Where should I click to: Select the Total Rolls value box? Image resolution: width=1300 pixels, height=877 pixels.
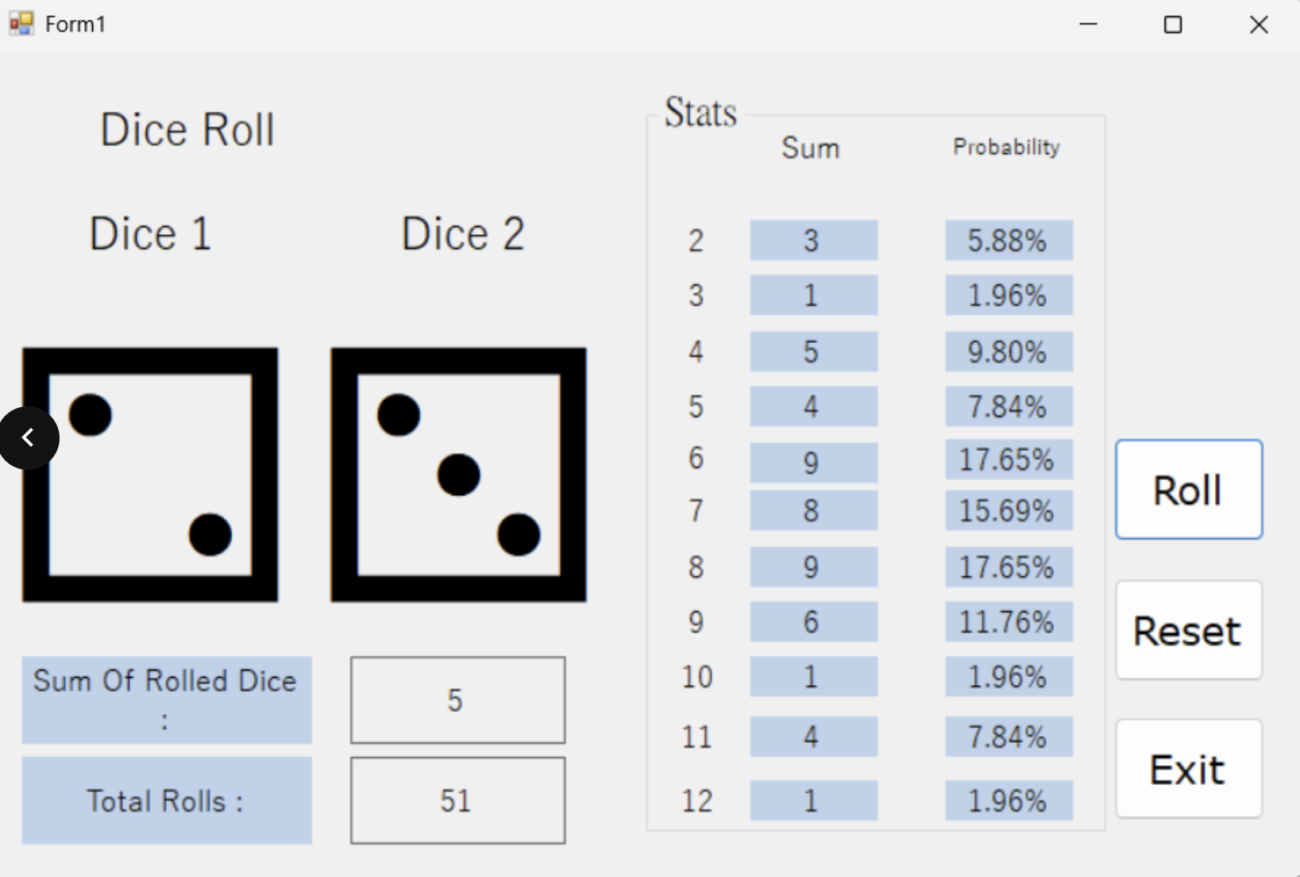coord(457,800)
